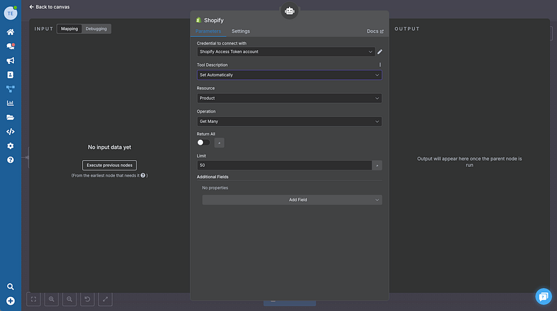Click the zoom in magnifier on canvas toolbar
The width and height of the screenshot is (557, 311).
click(52, 299)
